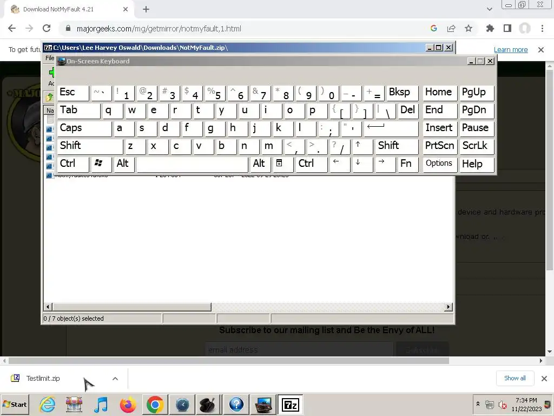554x416 pixels.
Task: Click 7-Zip horizontal scrollbar right arrow
Action: coord(449,307)
